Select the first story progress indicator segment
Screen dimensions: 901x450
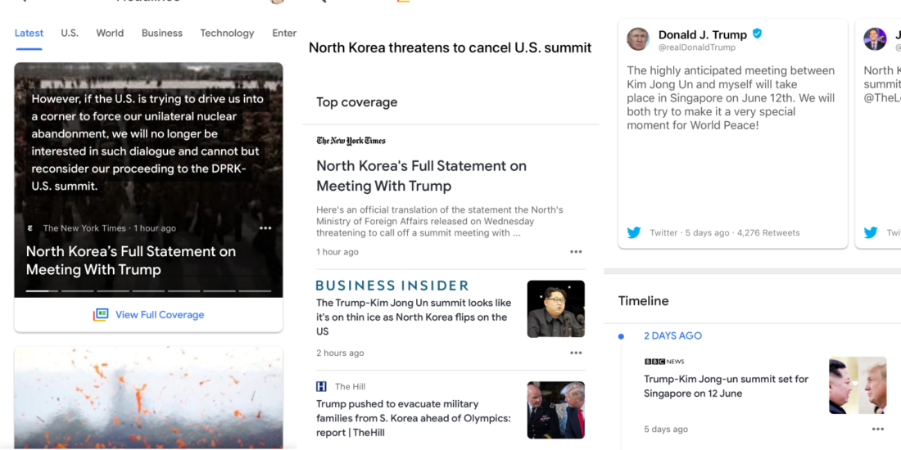pyautogui.click(x=42, y=291)
